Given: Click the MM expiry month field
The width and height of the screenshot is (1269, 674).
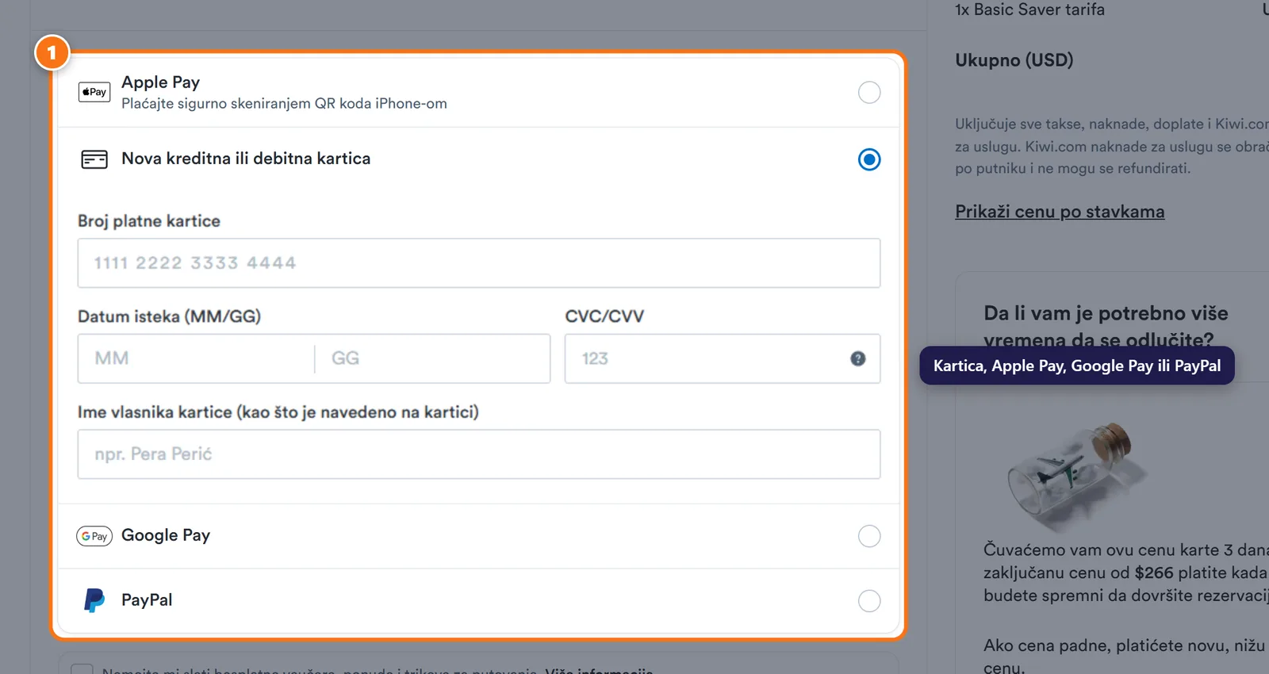Looking at the screenshot, I should point(196,358).
